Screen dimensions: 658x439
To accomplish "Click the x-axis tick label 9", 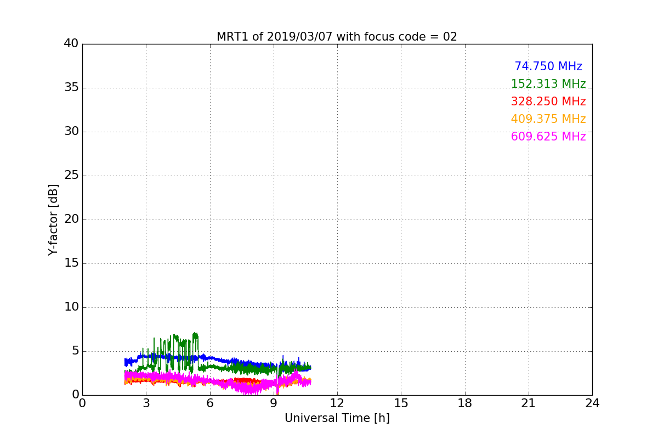I will click(x=274, y=403).
